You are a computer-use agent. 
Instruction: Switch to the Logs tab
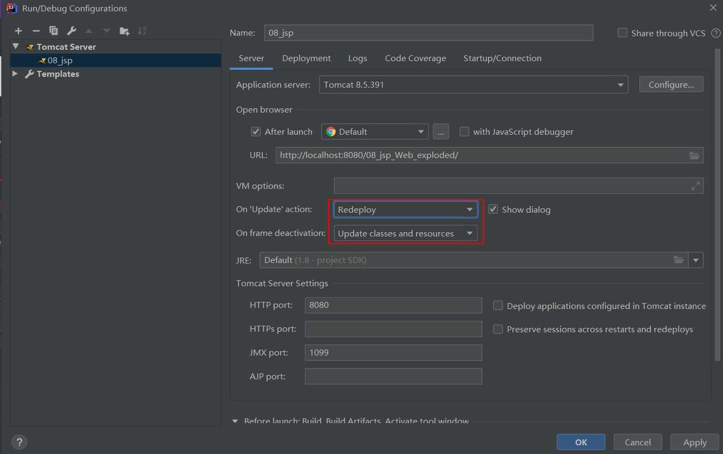point(357,58)
